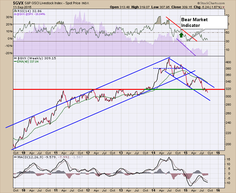Click the 400 price axis label
Image resolution: width=236 pixels, height=193 pixels.
[x=228, y=62]
